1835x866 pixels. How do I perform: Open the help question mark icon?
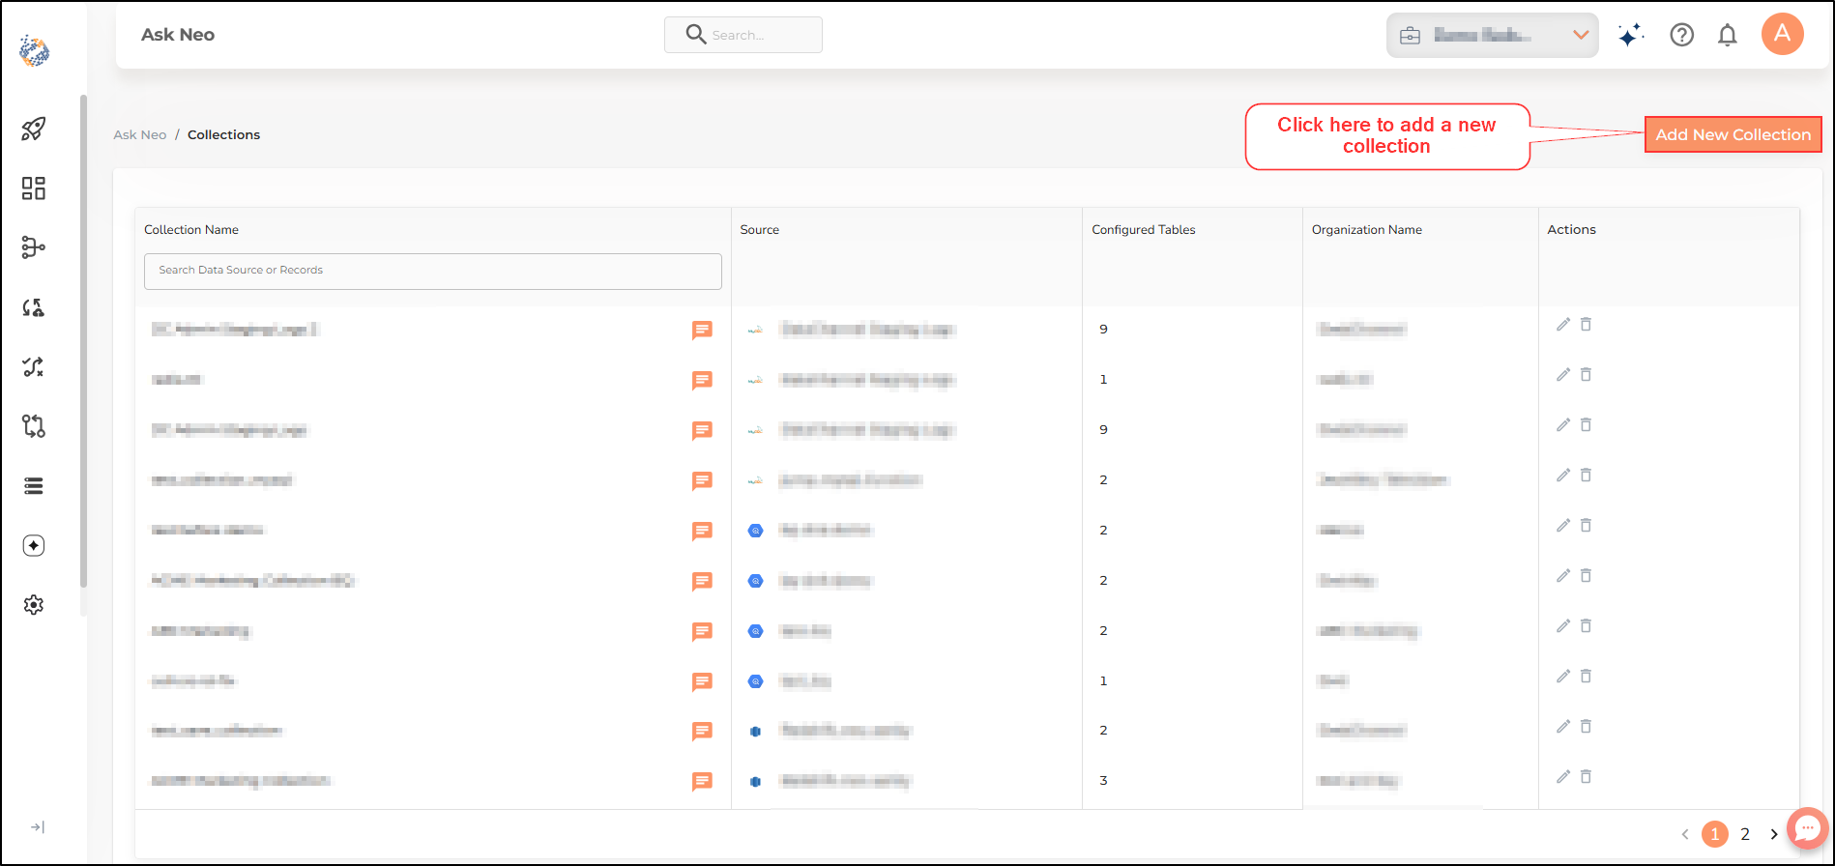pos(1682,36)
